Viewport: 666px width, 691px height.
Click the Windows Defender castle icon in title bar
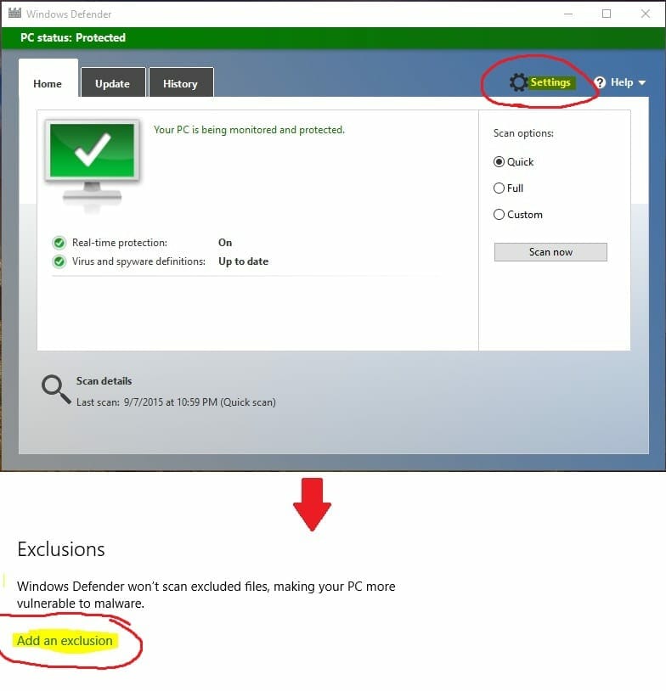click(x=14, y=14)
